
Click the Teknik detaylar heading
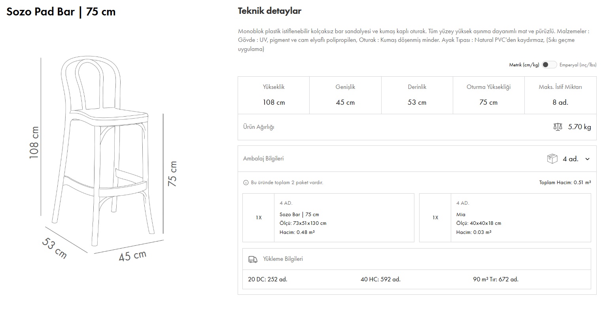pos(269,11)
